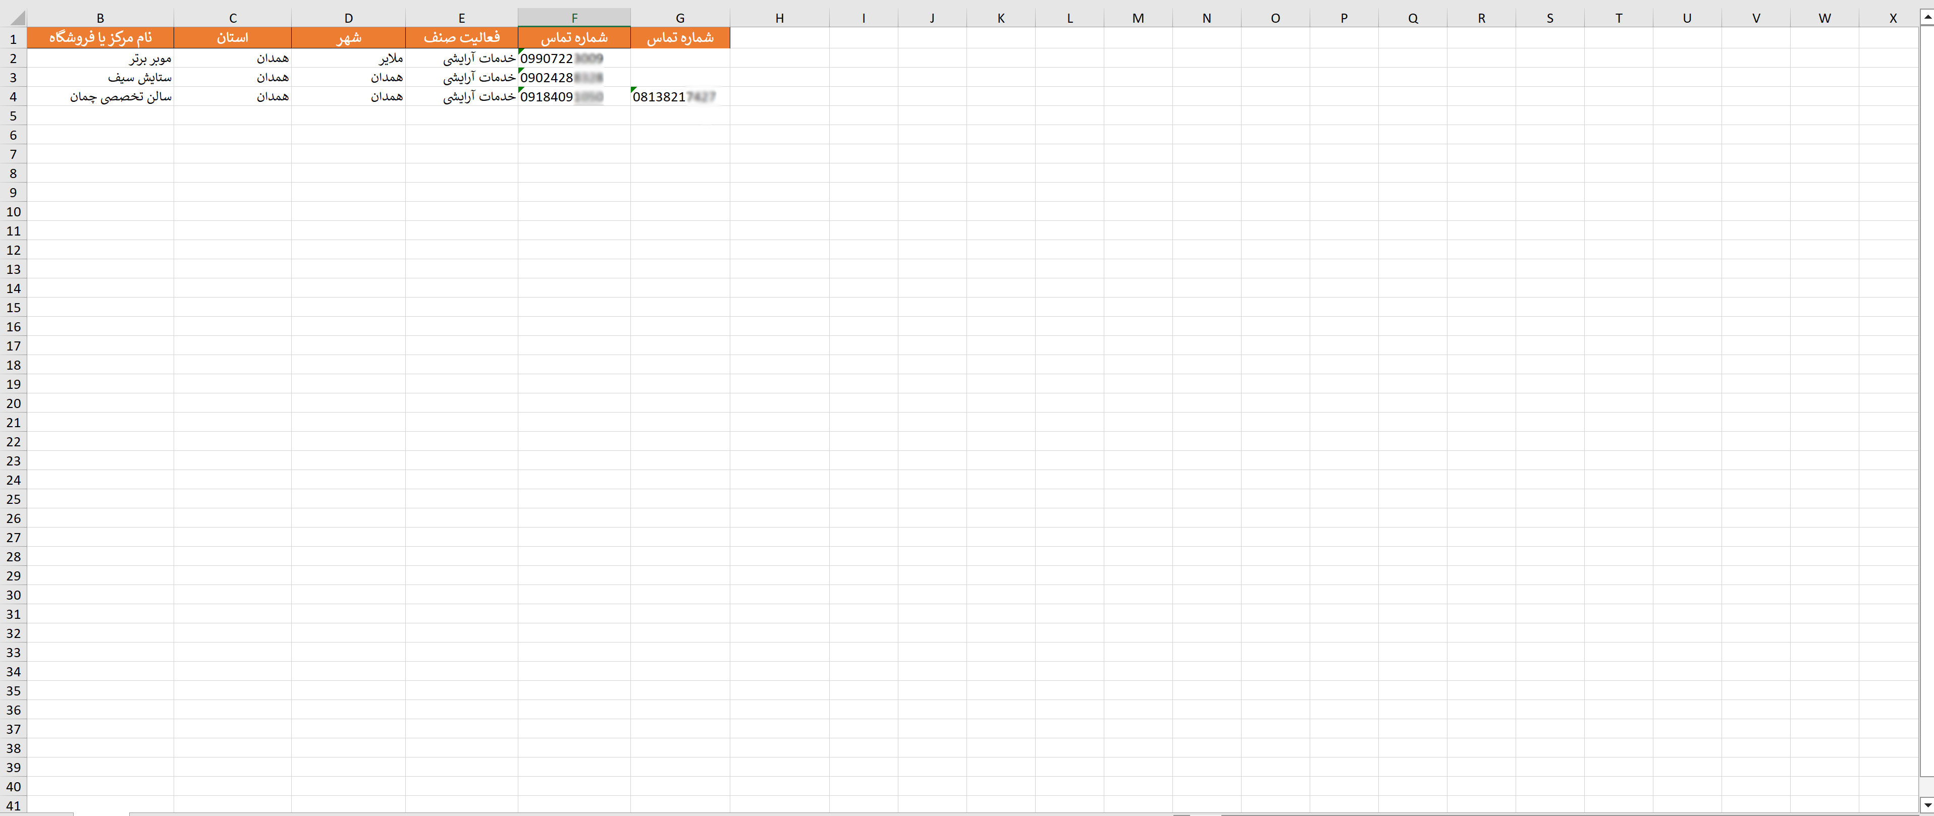
Task: Click 'شماره تماس' header in column F
Action: pyautogui.click(x=574, y=38)
